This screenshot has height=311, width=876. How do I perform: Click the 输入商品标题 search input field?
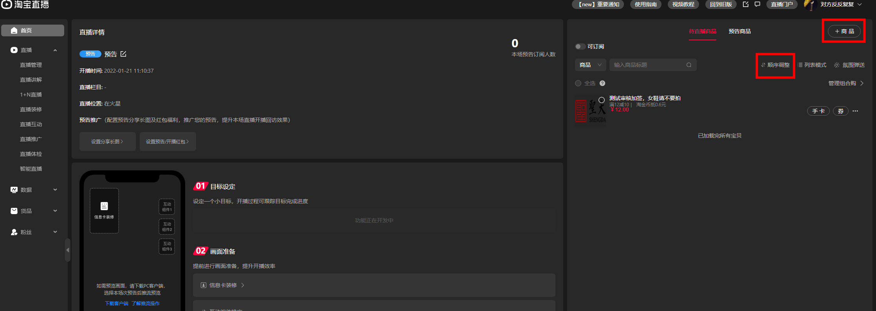pos(648,65)
